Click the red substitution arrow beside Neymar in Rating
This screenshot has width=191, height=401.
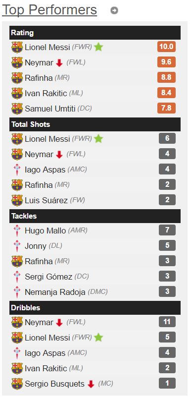[59, 62]
